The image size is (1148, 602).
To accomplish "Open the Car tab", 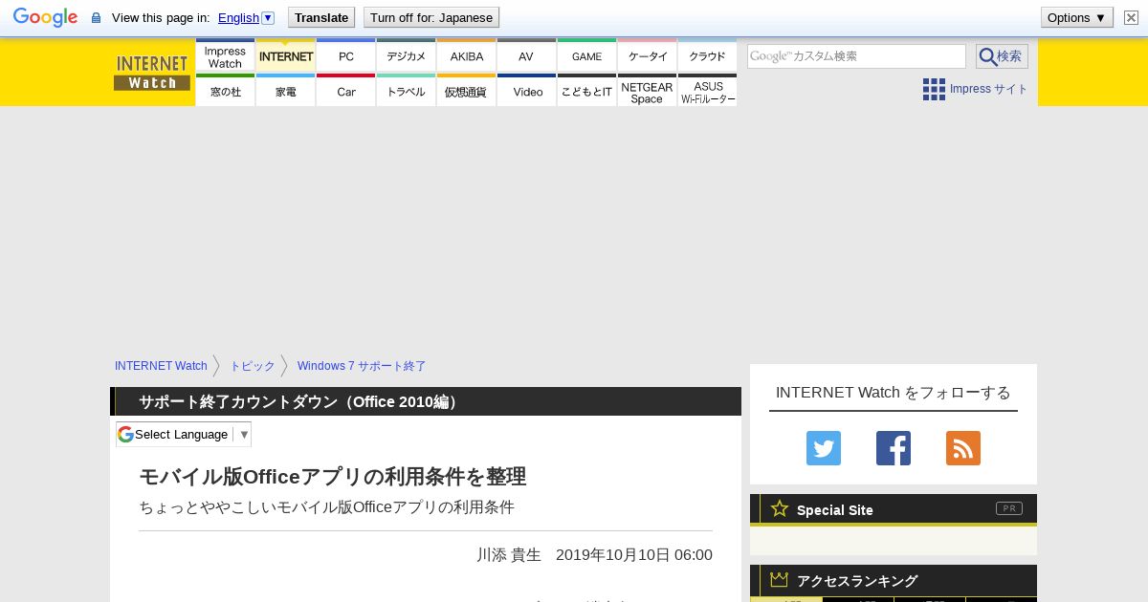I will coord(345,91).
